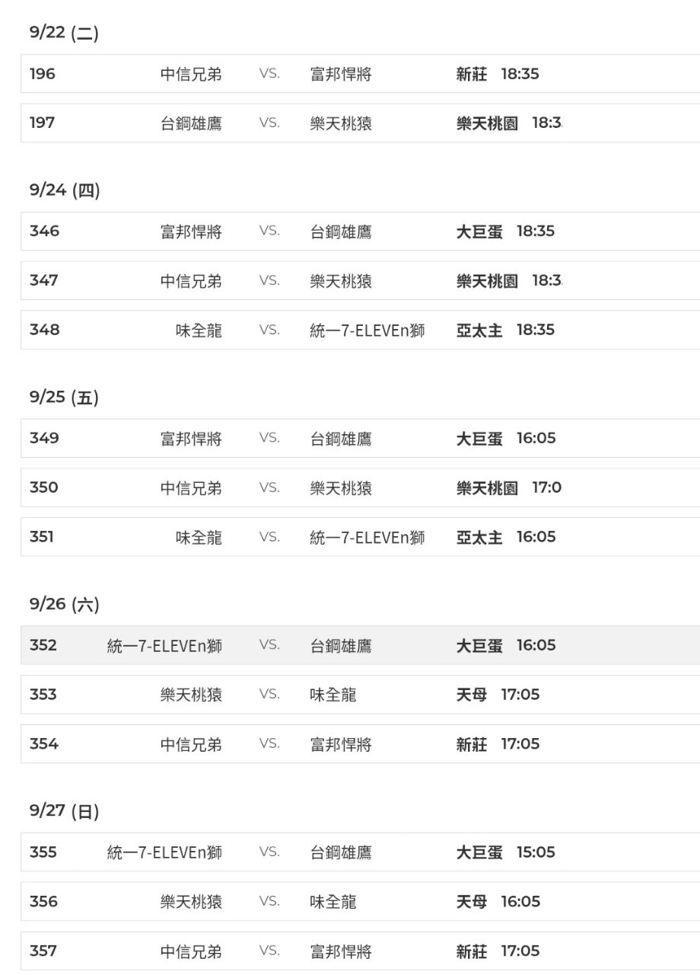Open game 350 at 樂天桃園
700x975 pixels.
[x=361, y=487]
